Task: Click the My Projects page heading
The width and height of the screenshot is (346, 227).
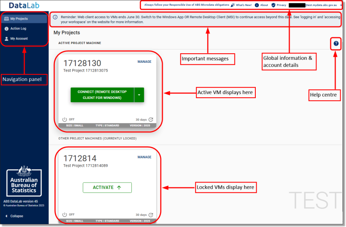Action: (x=67, y=33)
